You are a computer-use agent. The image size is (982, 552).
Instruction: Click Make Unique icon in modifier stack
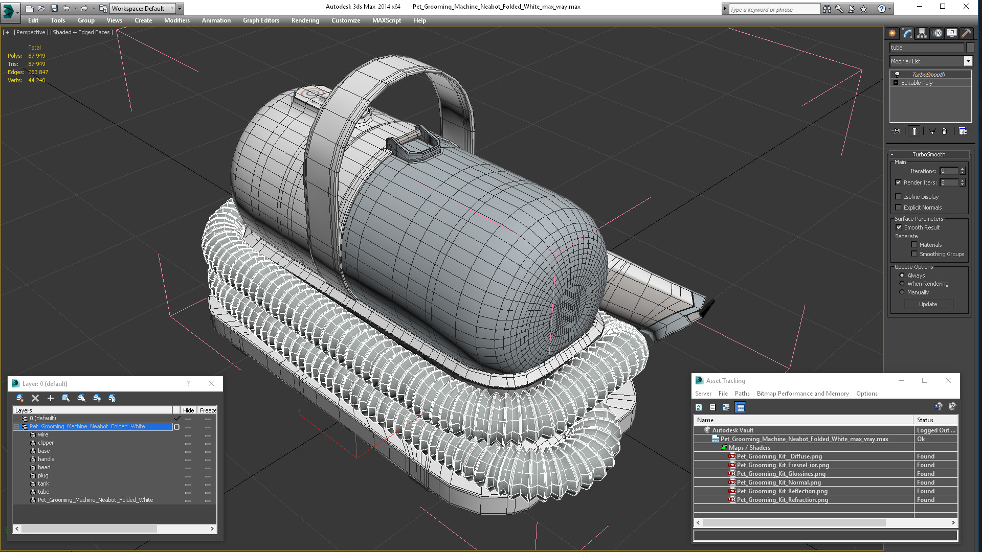click(x=932, y=131)
